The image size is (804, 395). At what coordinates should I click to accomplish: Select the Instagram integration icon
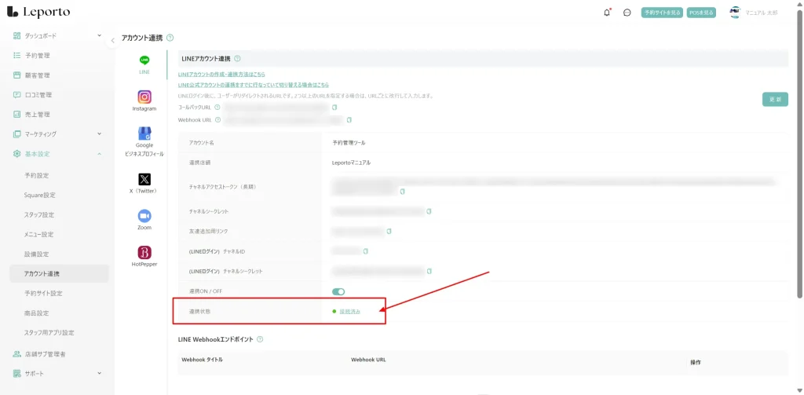click(144, 97)
